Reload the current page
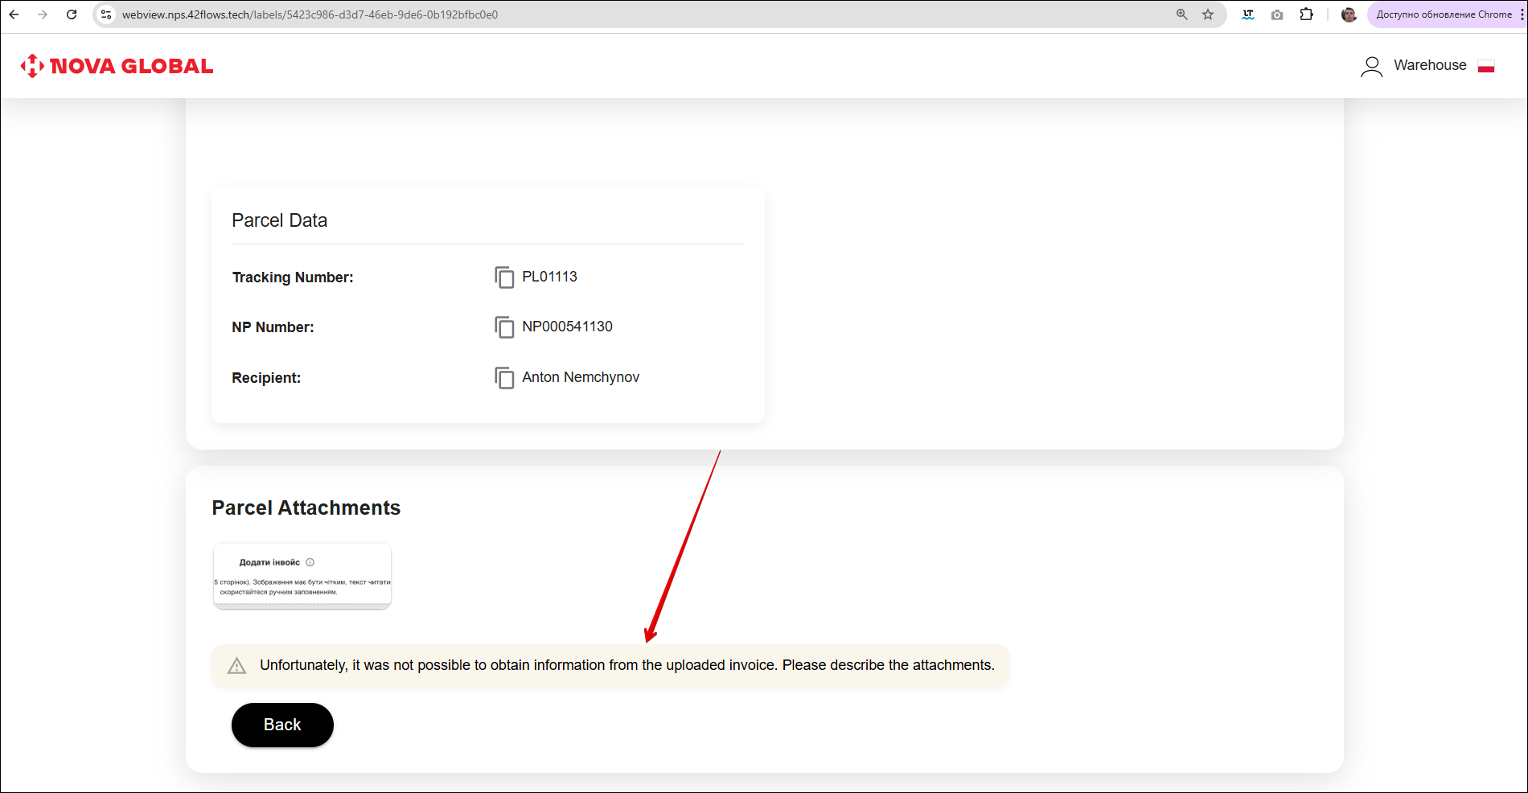 72,14
